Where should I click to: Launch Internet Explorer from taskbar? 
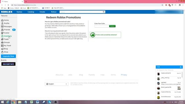click(8, 102)
